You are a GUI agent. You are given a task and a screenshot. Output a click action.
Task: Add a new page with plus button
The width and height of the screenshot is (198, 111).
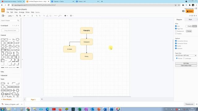pyautogui.click(x=42, y=99)
